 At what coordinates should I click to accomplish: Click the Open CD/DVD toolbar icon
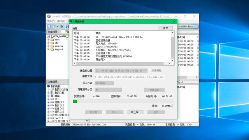[61, 27]
